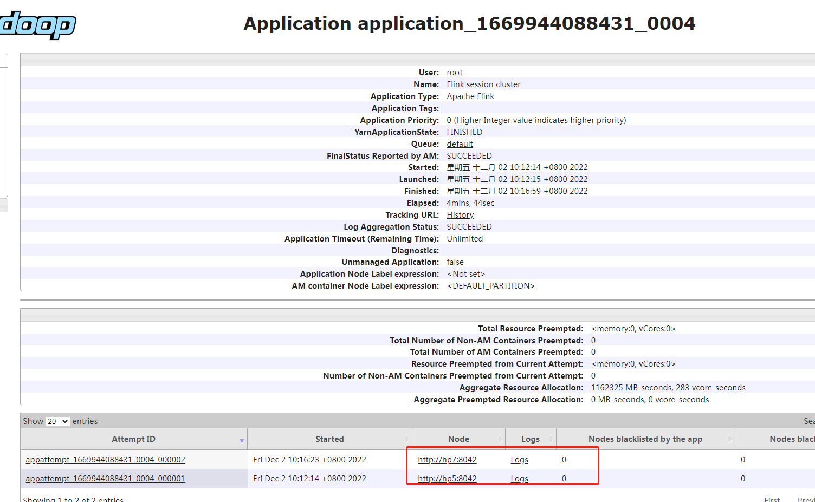Open appattempt_1669944088431_0004_000002 link

pos(106,460)
